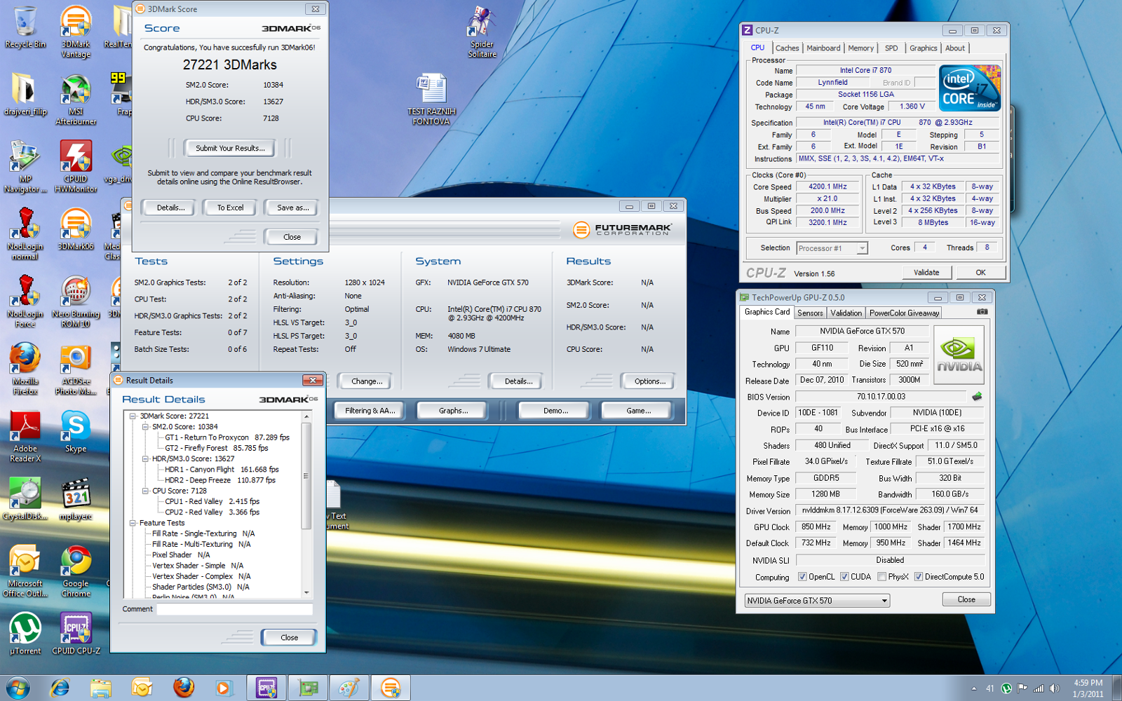The width and height of the screenshot is (1122, 701).
Task: Click the Comment input field
Action: point(234,609)
